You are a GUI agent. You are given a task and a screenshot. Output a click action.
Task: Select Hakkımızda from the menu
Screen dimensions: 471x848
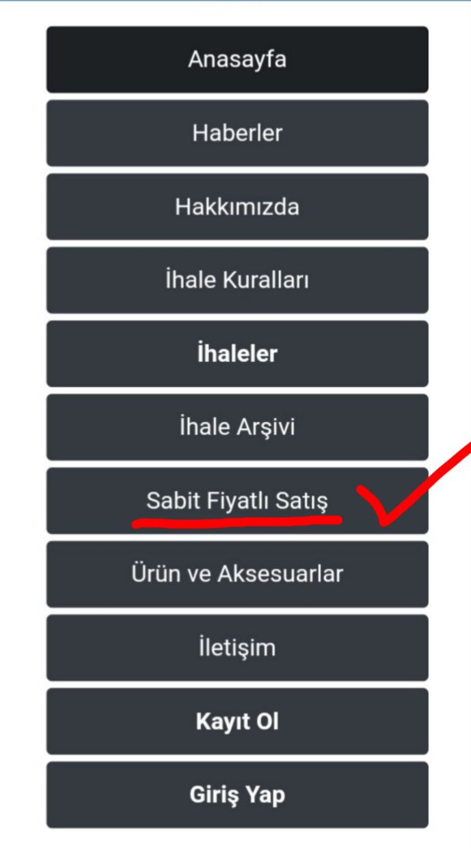(x=237, y=207)
